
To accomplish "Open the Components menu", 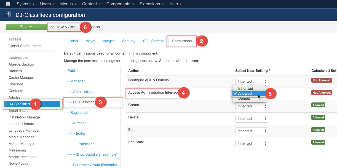I will [120, 4].
